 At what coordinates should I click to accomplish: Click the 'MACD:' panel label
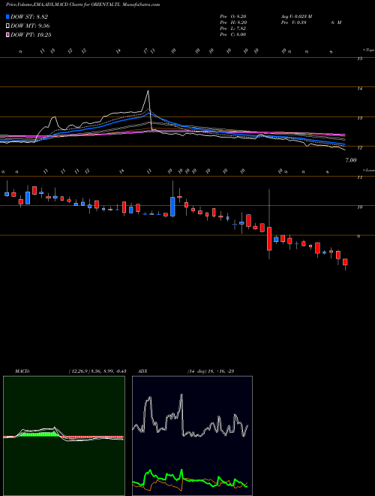tap(22, 371)
